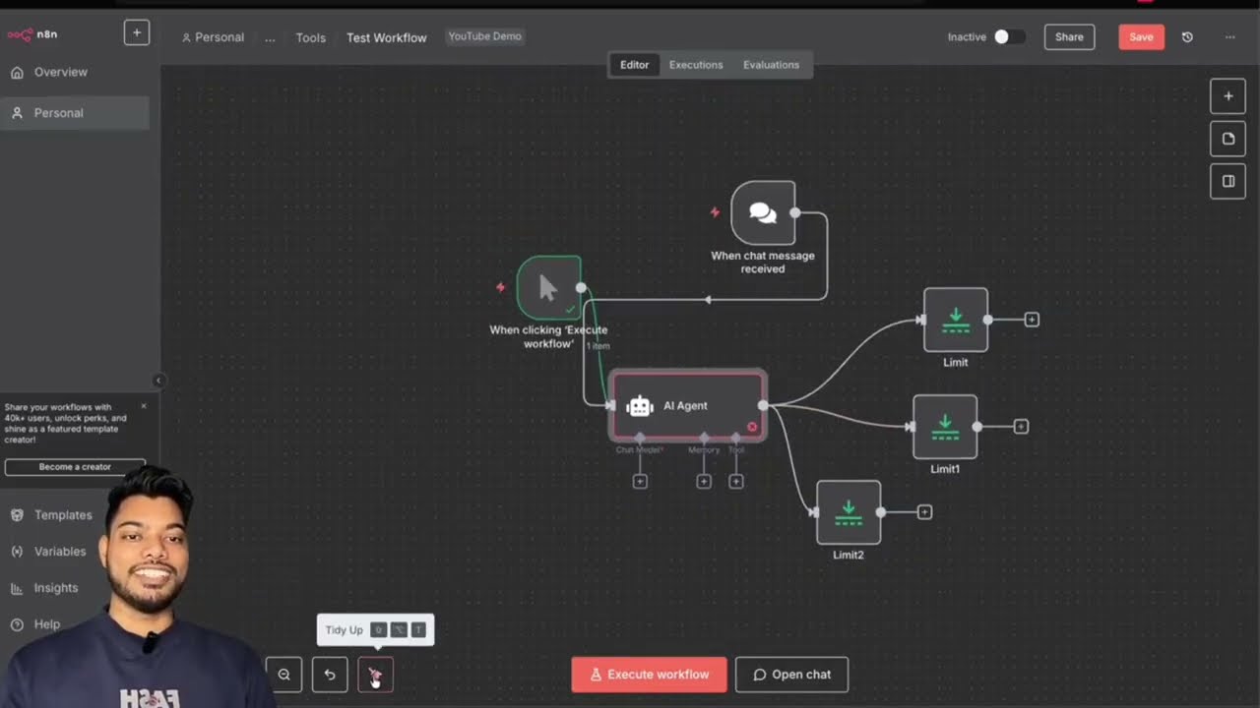The image size is (1260, 708).
Task: Open Insights from the sidebar
Action: [x=56, y=588]
